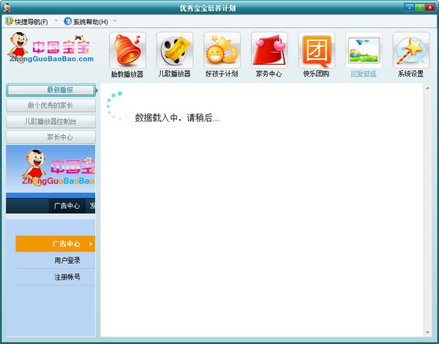The height and width of the screenshot is (344, 439).
Task: Select the 最新播报 sidebar tab
Action: click(50, 90)
